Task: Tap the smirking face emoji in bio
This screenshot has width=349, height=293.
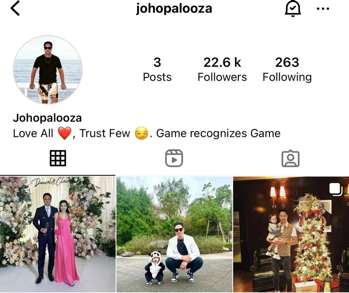Action: (x=142, y=133)
